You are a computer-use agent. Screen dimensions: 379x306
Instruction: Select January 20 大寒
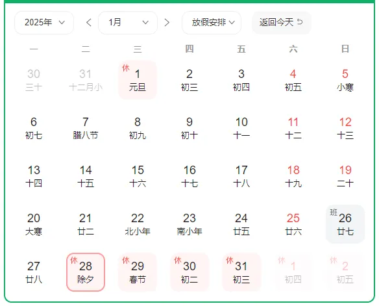pyautogui.click(x=34, y=224)
